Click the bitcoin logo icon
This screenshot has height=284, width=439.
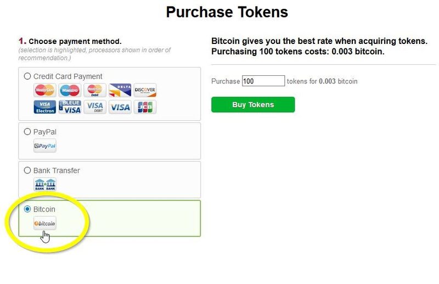point(45,223)
